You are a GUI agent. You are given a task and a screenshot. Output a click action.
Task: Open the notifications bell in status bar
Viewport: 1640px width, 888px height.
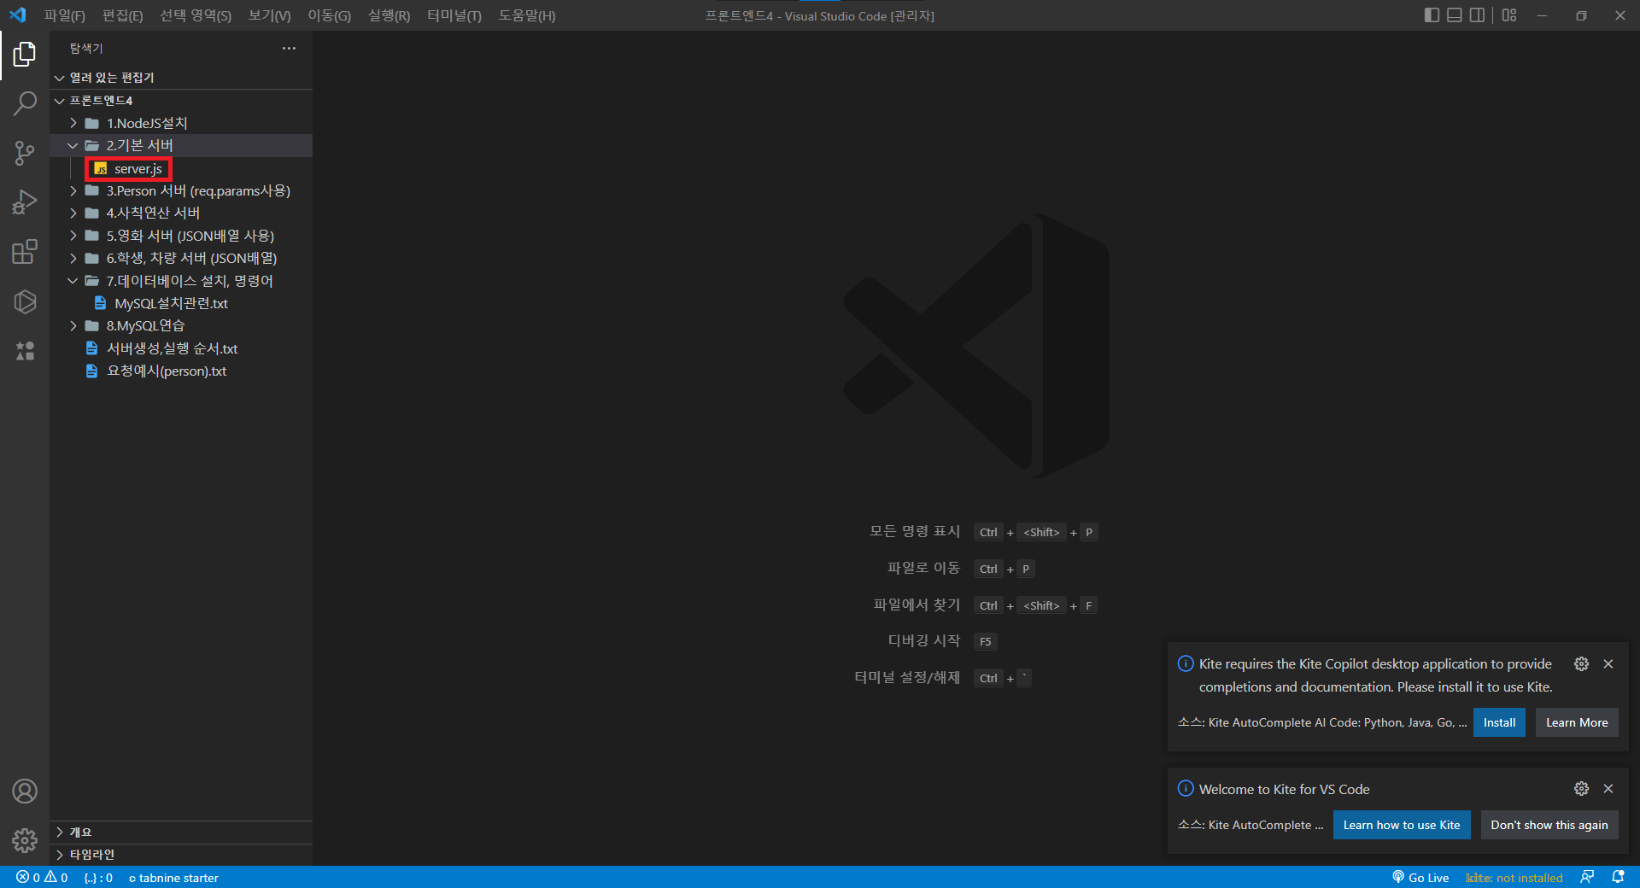coord(1618,877)
